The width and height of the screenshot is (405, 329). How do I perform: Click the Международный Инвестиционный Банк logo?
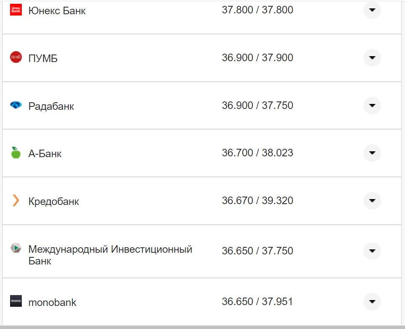[16, 248]
